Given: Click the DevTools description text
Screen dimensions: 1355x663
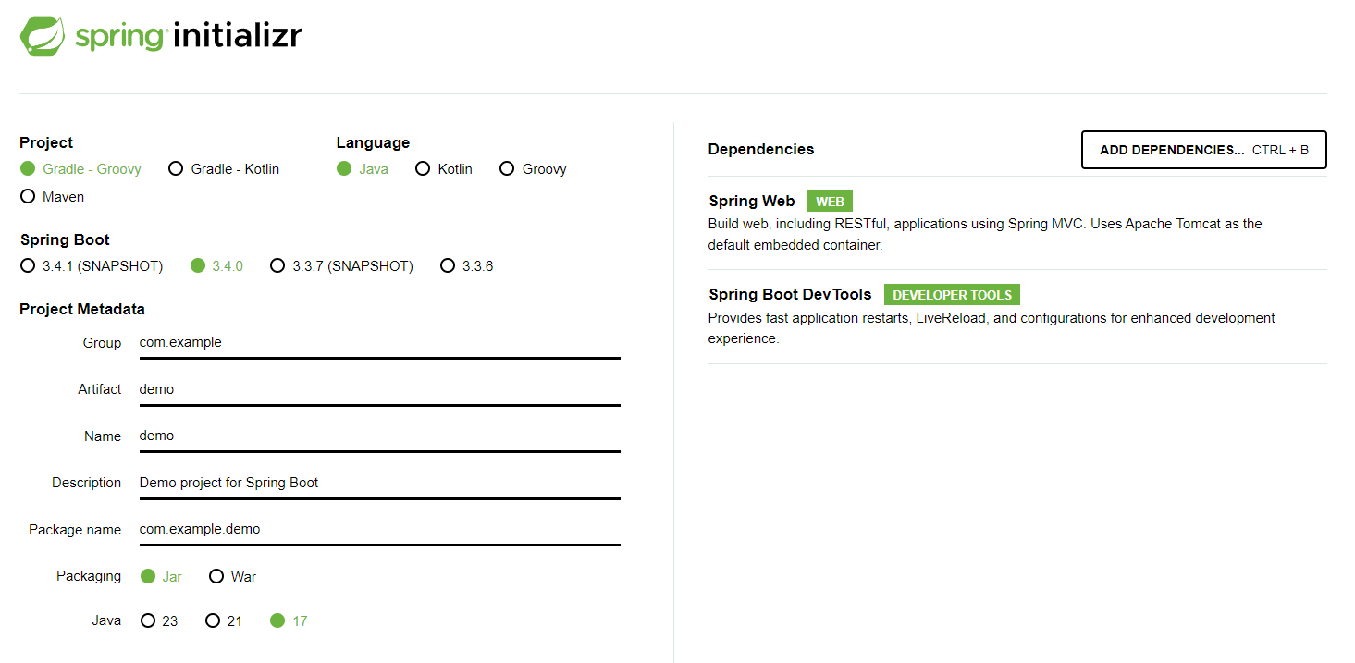Looking at the screenshot, I should 992,328.
